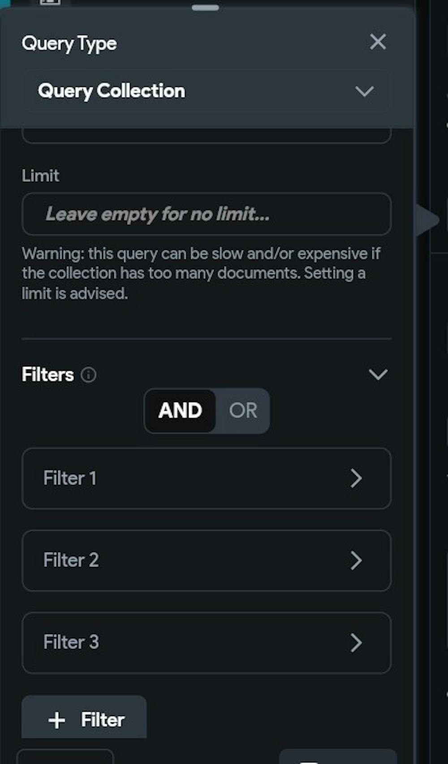Viewport: 448px width, 764px height.
Task: Open the Filter 1 row
Action: pyautogui.click(x=179, y=478)
